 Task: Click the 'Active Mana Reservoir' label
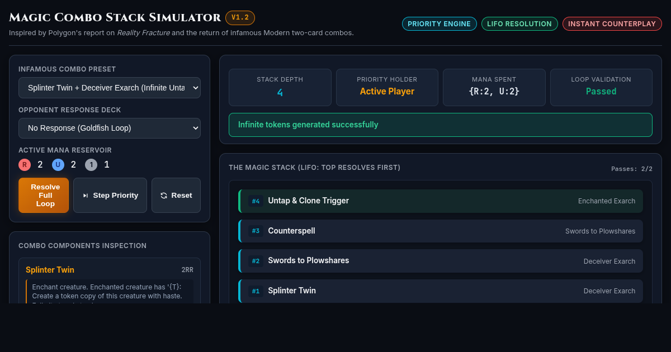coord(65,150)
